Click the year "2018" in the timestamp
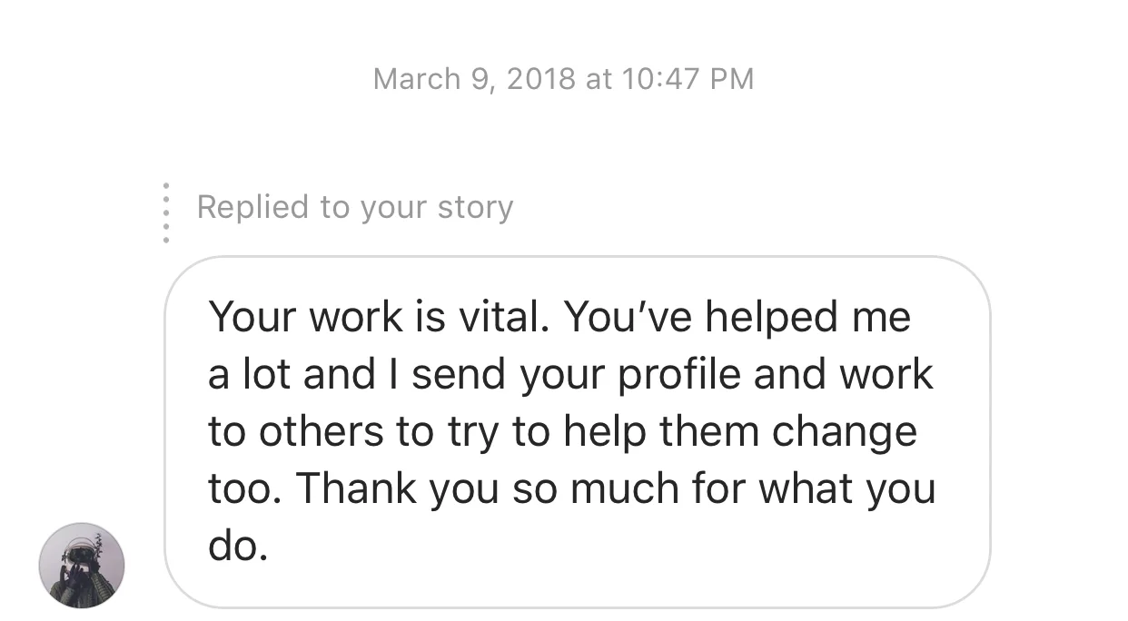 tap(541, 79)
